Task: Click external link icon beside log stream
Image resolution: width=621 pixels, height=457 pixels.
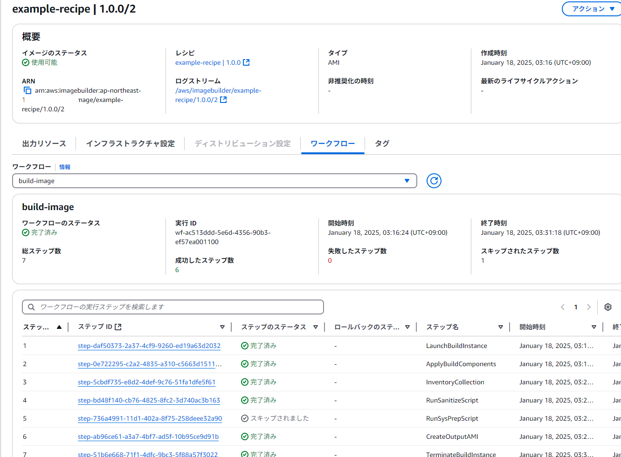Action: pos(223,100)
